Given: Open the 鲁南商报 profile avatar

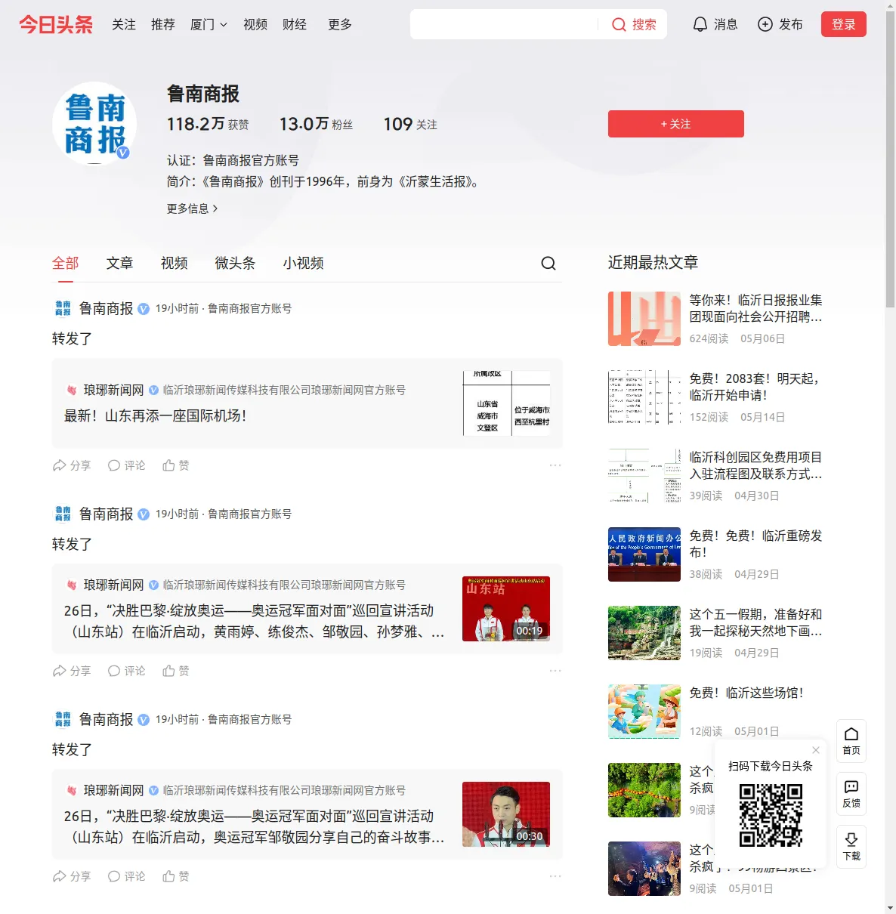Looking at the screenshot, I should [x=94, y=124].
